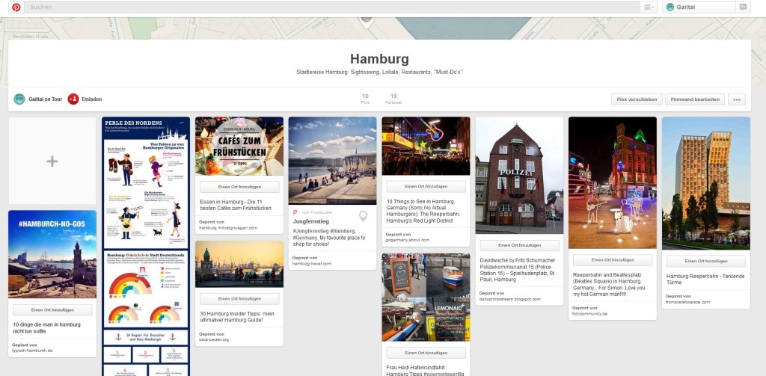This screenshot has width=766, height=376.
Task: Add a place to the Tanzende Türme pin
Action: [706, 261]
